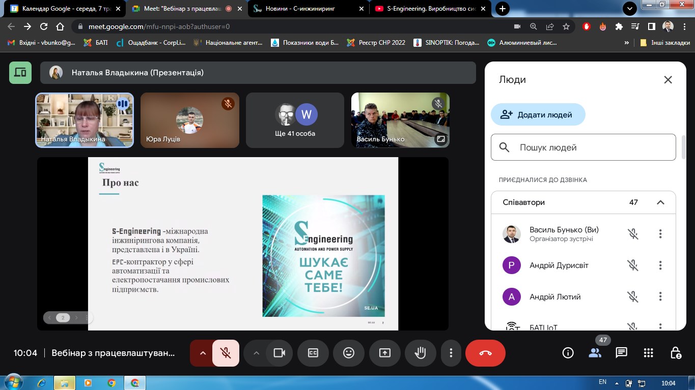The width and height of the screenshot is (695, 390).
Task: Reload the Meet page
Action: [44, 26]
